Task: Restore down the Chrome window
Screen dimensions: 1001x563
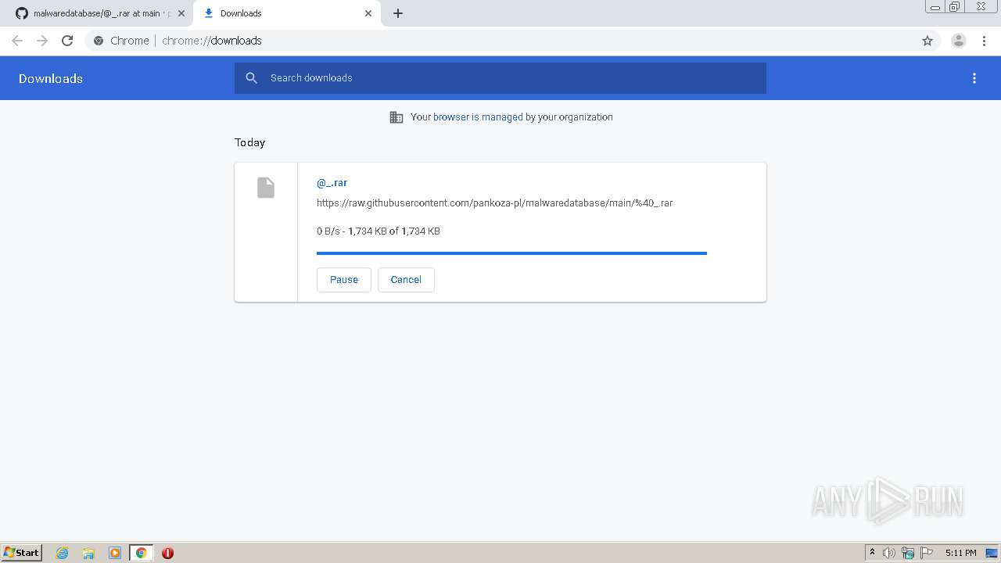Action: (955, 6)
